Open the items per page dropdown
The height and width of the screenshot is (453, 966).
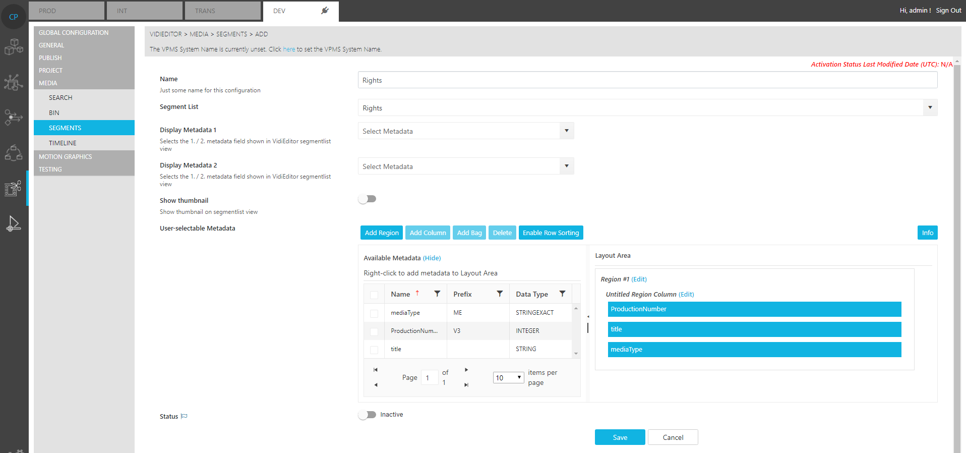coord(508,377)
